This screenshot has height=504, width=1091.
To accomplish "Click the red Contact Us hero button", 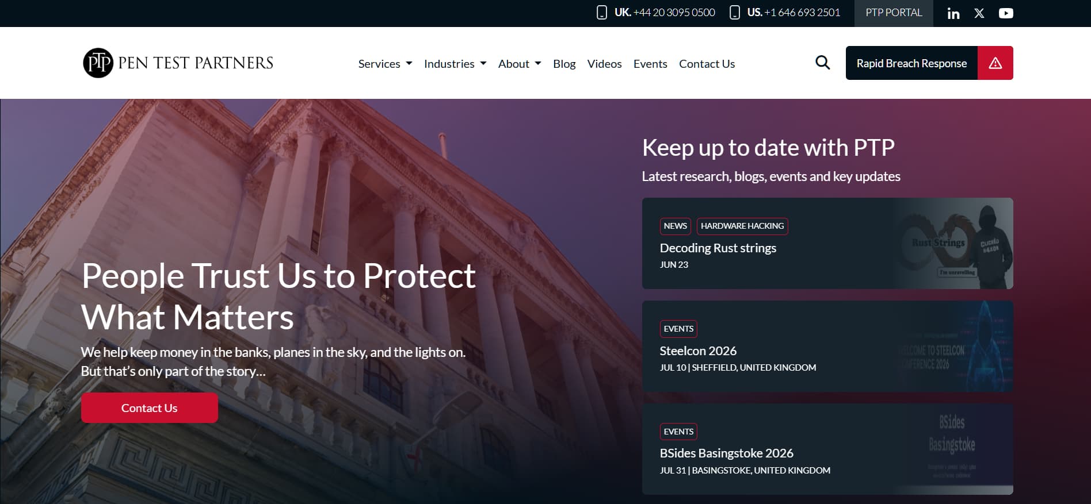I will tap(150, 408).
